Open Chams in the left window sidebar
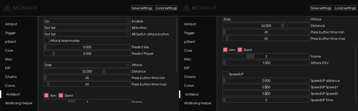This screenshot has height=111, width=358. (x=11, y=77)
